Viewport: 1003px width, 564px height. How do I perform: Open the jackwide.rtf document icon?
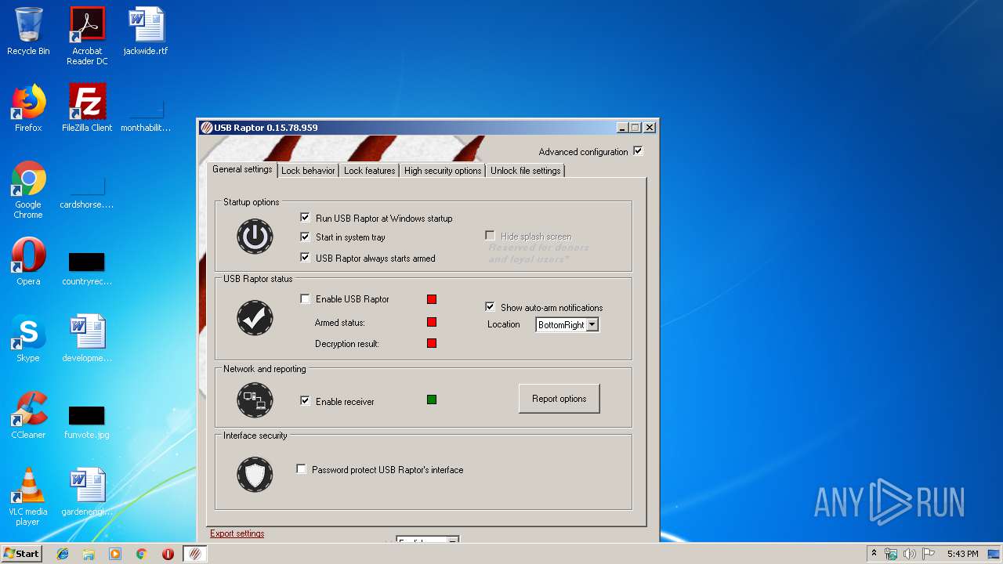(x=146, y=31)
